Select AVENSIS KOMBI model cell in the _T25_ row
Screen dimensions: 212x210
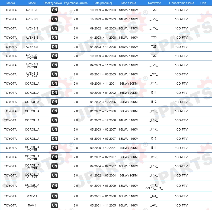(32, 65)
